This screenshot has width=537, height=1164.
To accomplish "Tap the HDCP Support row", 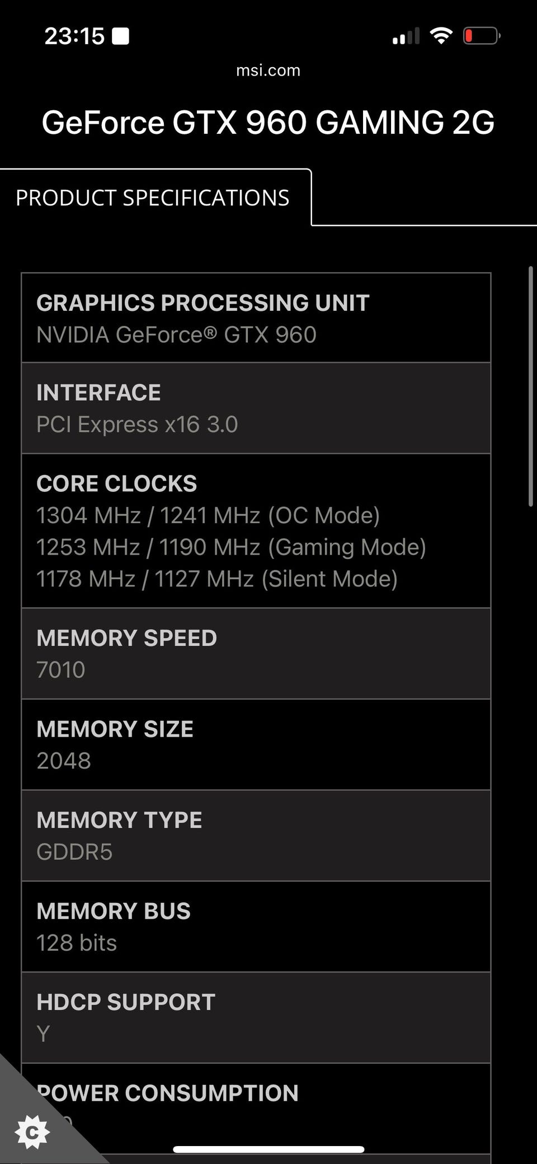I will [x=256, y=1017].
